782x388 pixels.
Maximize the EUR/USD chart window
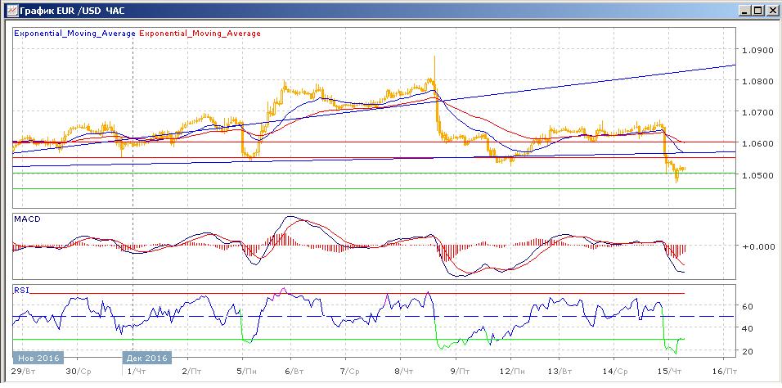tap(758, 10)
